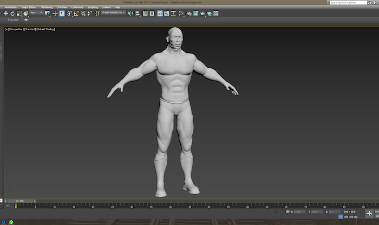Click Render in the Cloud teapot icon

tap(209, 14)
